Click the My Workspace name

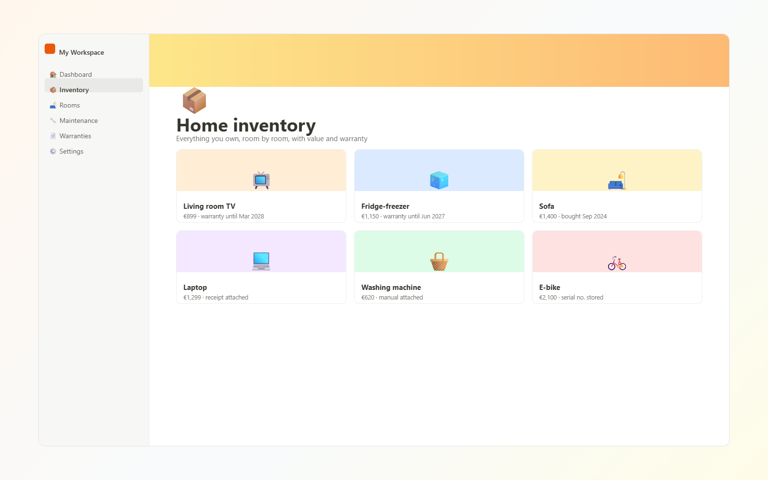coord(82,52)
